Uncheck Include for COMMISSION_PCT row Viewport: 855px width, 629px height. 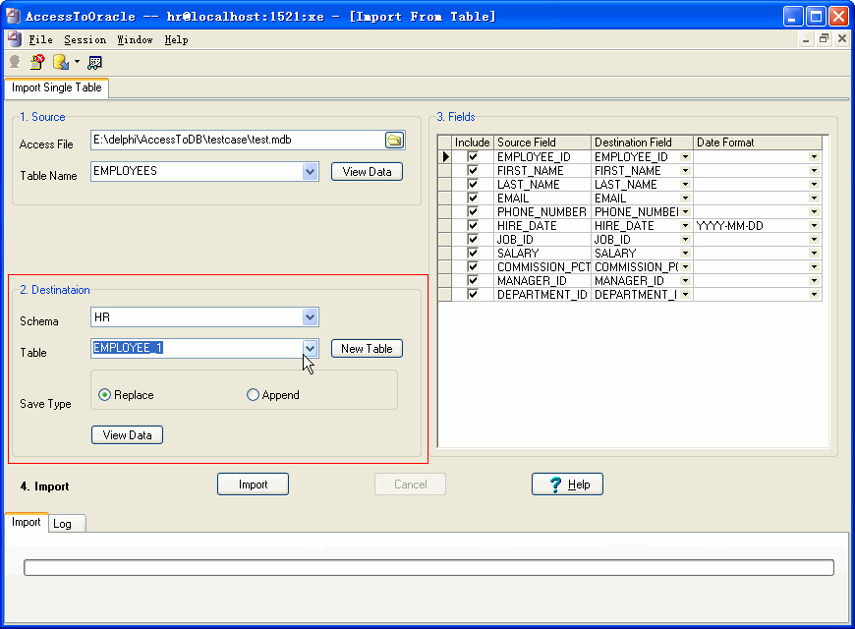point(473,266)
